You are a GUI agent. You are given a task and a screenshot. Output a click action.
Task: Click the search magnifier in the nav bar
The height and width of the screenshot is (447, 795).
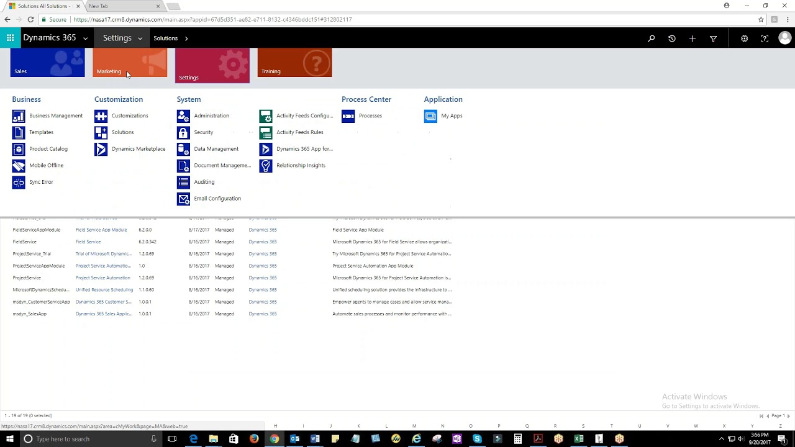pos(651,38)
